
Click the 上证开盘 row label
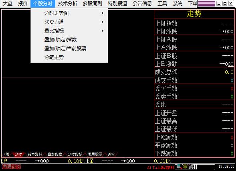166,113
